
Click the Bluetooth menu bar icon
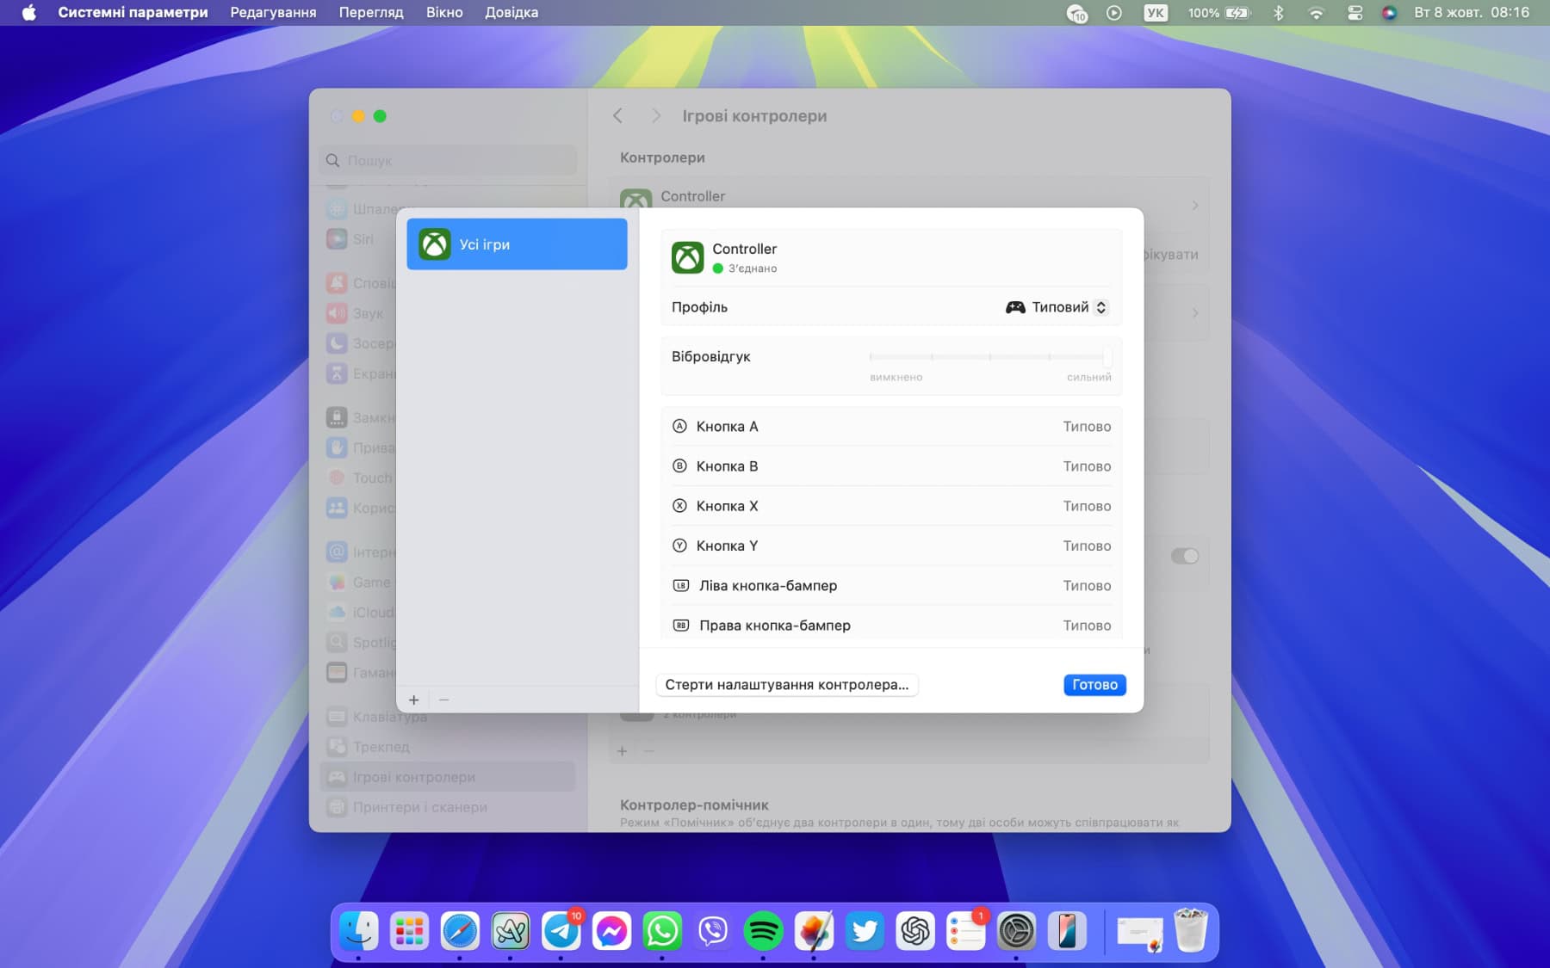[1279, 12]
